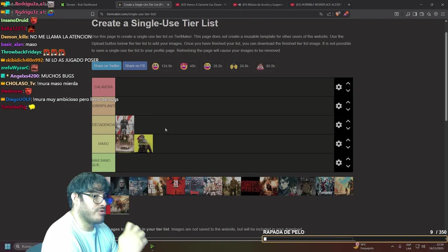The width and height of the screenshot is (448, 252).
Task: Move CALAVERA tier down with arrow
Action: click(x=348, y=91)
